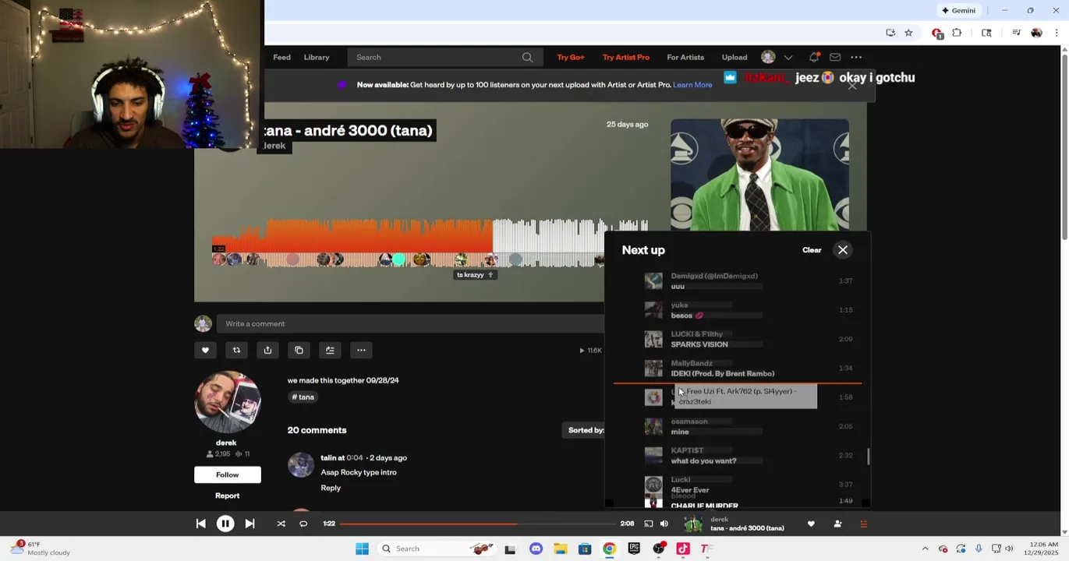Open Chrome extensions puzzle icon
Screen dimensions: 1069x561
coord(957,33)
